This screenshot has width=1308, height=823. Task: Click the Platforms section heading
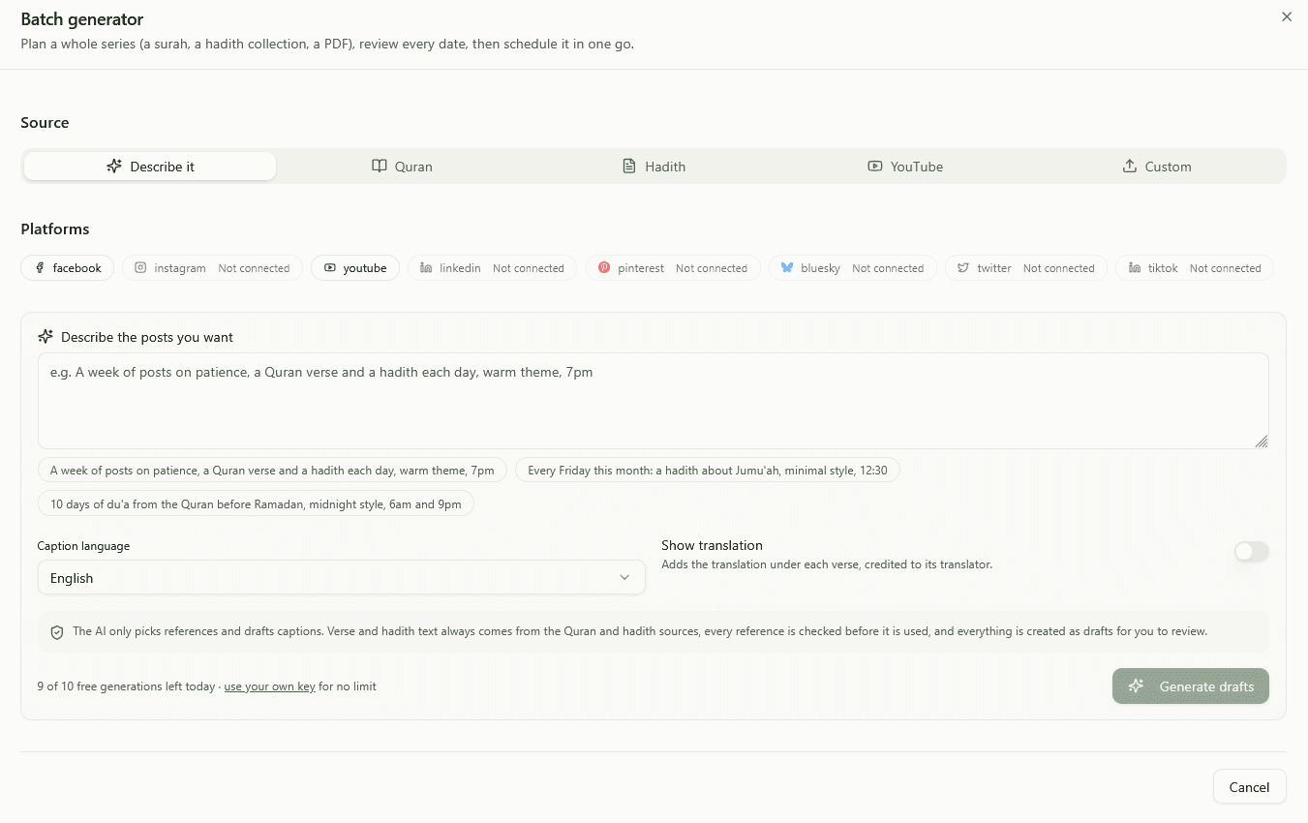55,229
